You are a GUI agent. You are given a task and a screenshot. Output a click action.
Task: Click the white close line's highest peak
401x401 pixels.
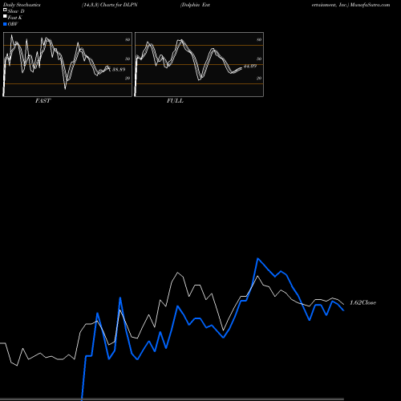[x=178, y=273]
